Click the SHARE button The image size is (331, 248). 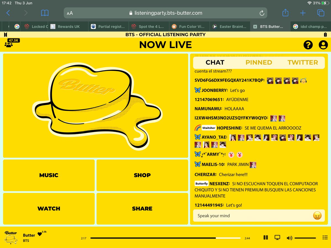pyautogui.click(x=142, y=209)
